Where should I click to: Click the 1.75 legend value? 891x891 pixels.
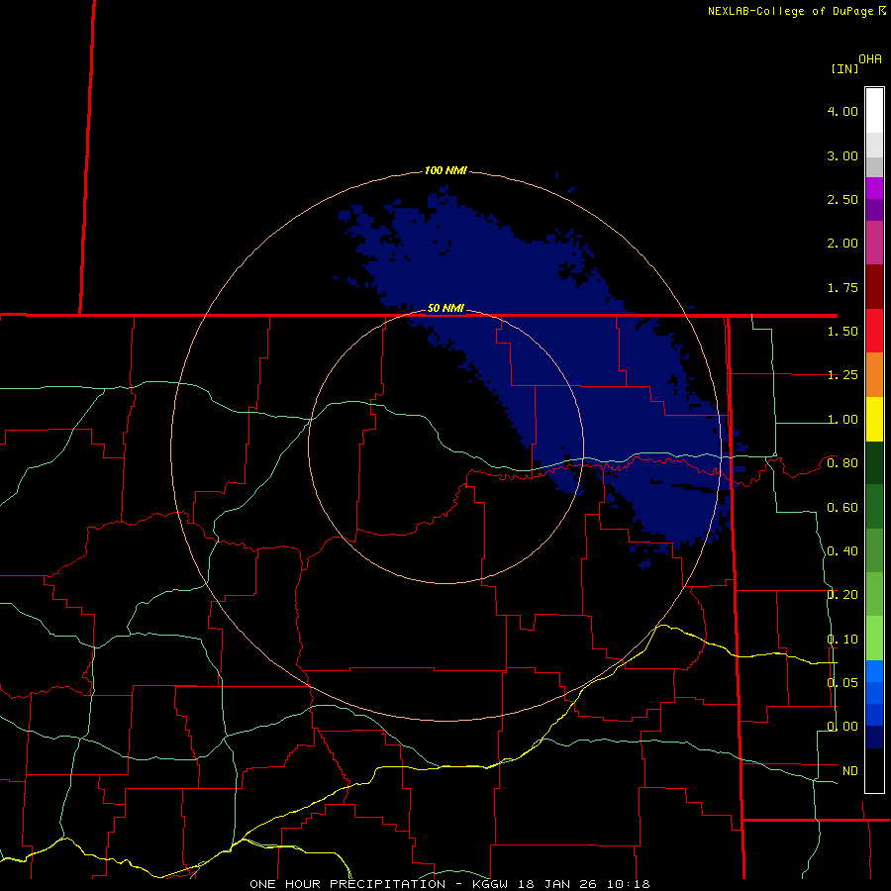(x=842, y=287)
